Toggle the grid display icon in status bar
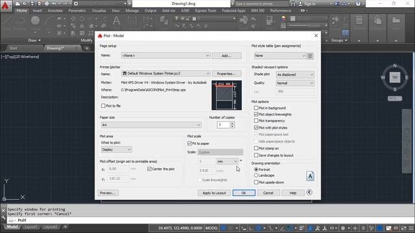 (224, 228)
